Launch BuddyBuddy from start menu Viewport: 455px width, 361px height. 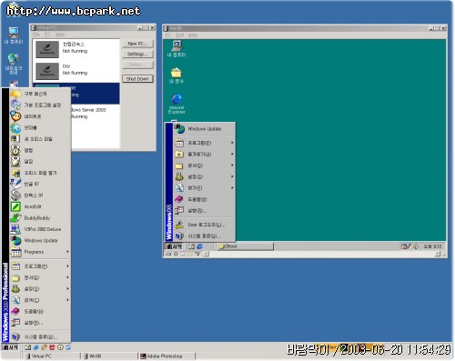tap(40, 218)
